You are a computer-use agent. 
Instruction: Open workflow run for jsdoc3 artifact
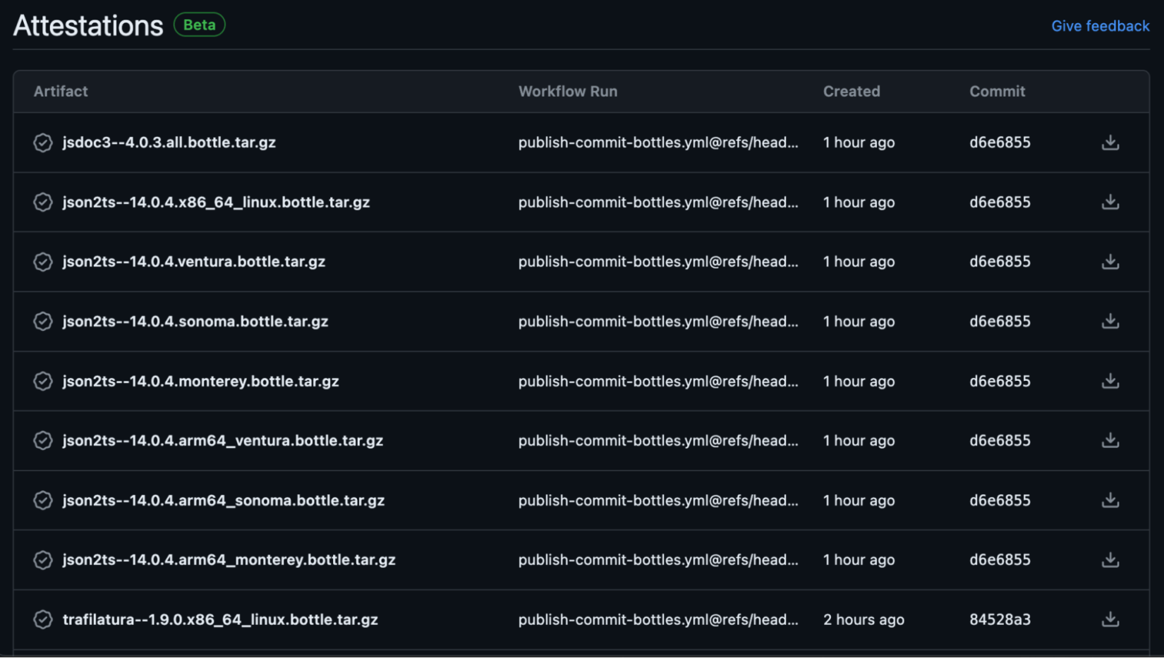tap(658, 142)
